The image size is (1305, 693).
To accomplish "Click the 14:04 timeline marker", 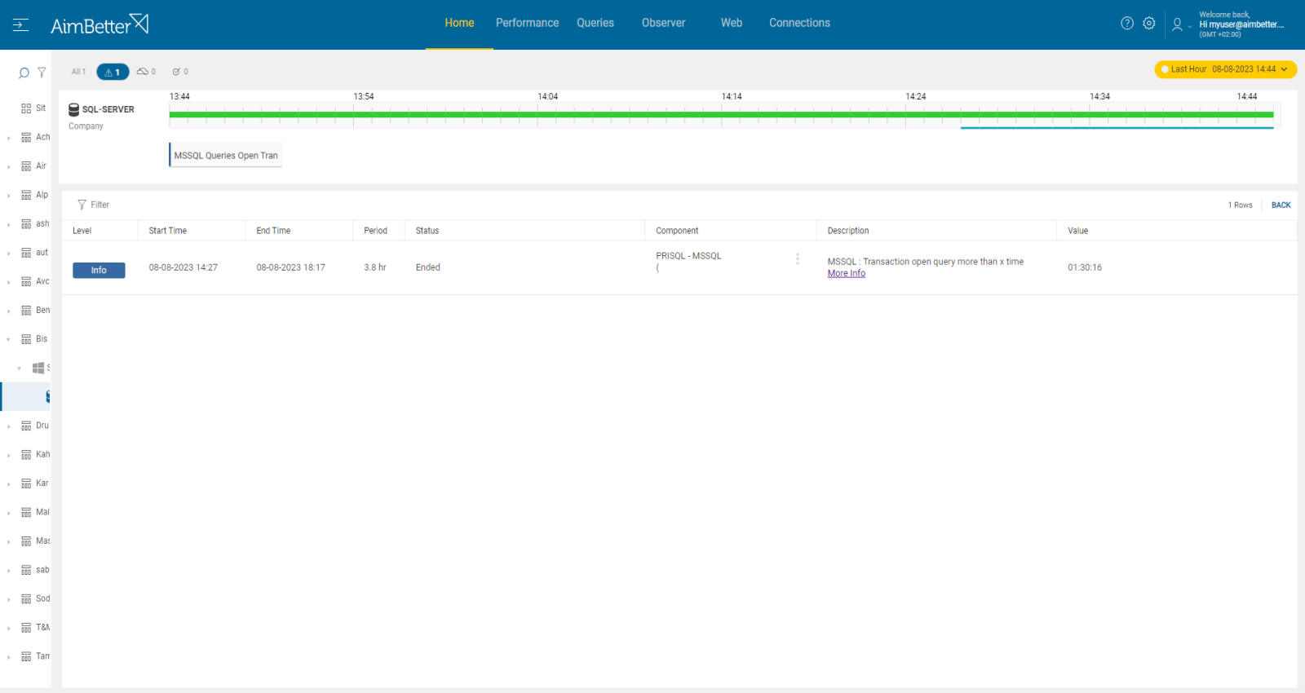I will click(x=548, y=97).
